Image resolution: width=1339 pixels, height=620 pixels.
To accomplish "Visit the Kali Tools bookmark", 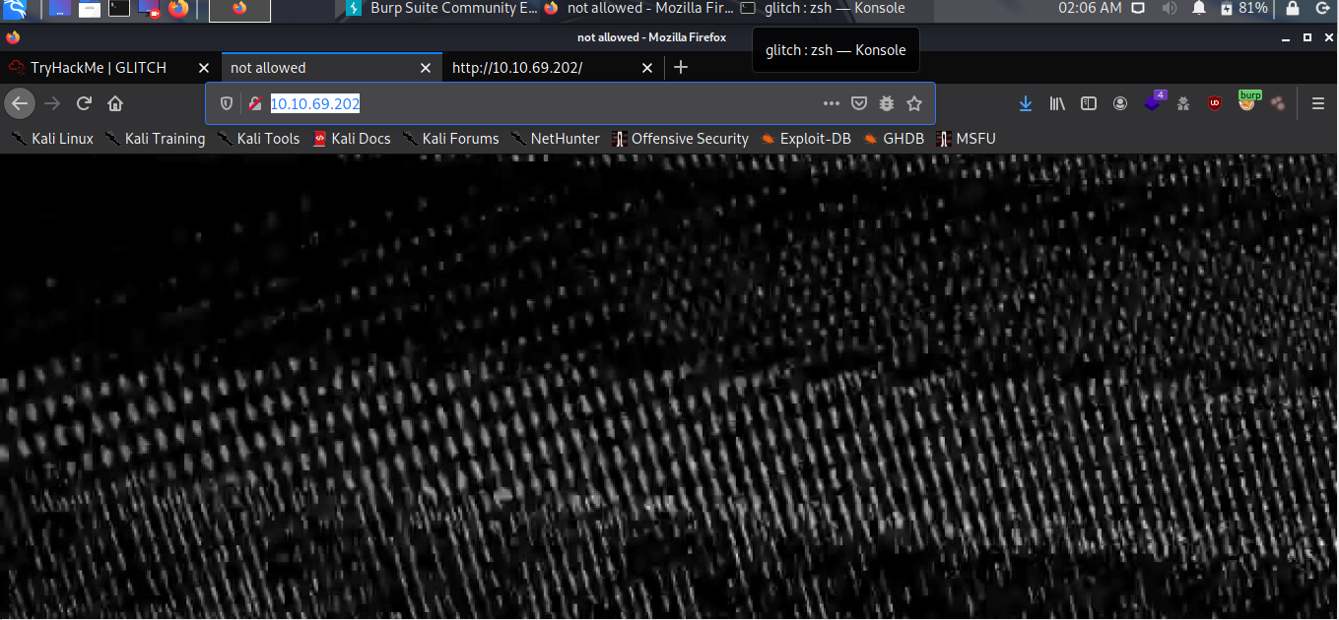I will pos(267,139).
